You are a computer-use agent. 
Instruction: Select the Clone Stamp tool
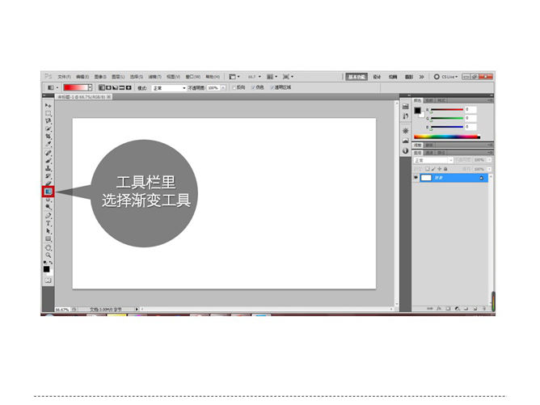click(48, 168)
